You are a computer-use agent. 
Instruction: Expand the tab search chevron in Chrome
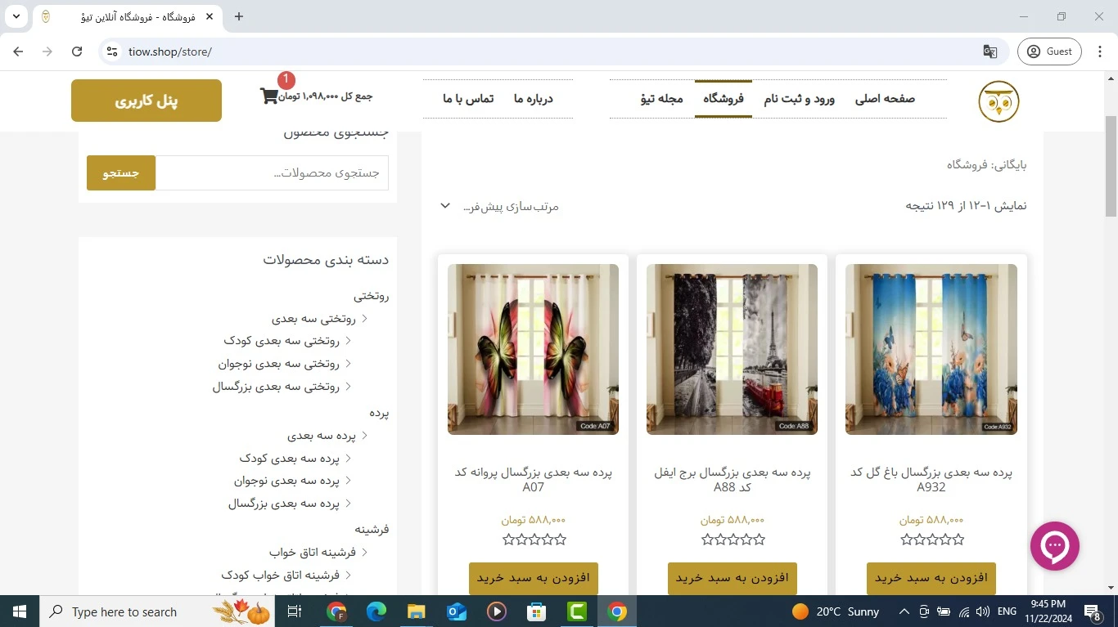(16, 16)
